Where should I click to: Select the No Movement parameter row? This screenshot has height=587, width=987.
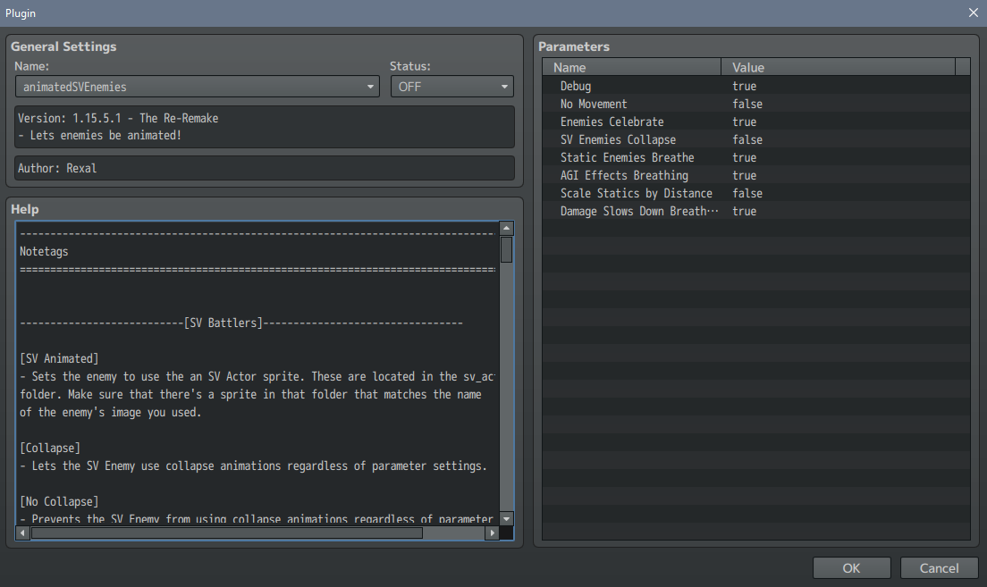click(756, 104)
